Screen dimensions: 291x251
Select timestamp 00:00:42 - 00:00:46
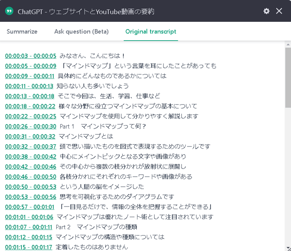[x=31, y=167]
